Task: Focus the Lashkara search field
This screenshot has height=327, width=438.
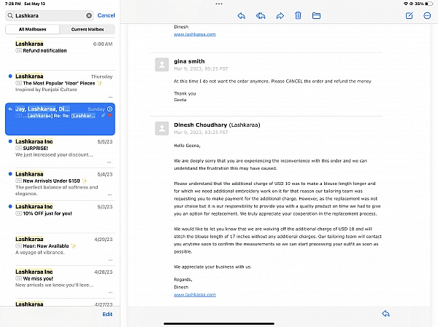Action: pyautogui.click(x=47, y=15)
